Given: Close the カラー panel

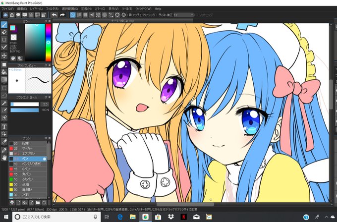Looking at the screenshot, I should 50,21.
